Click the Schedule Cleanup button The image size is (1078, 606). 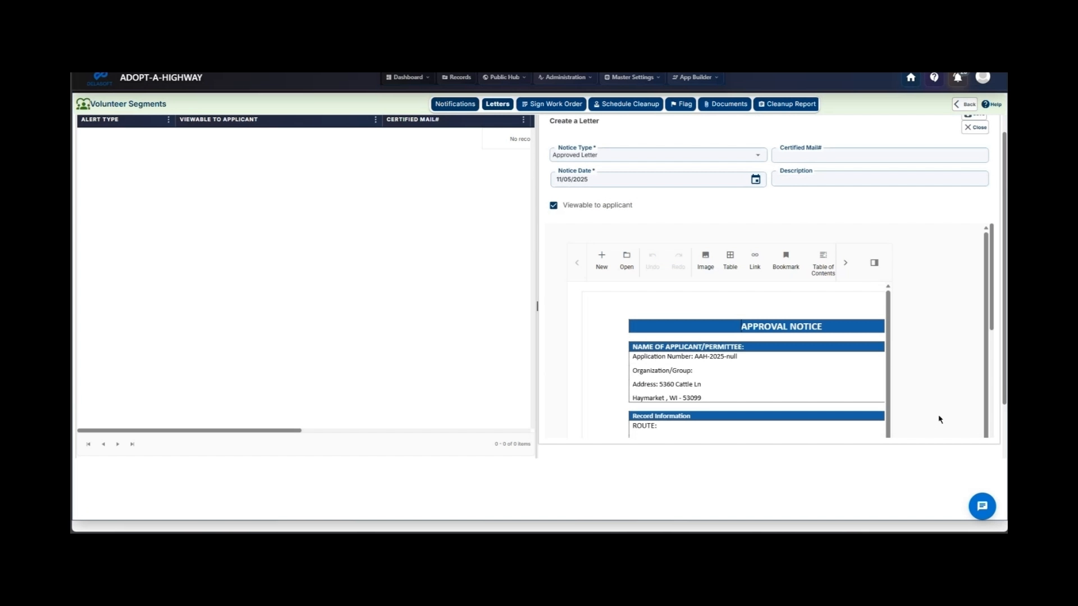[x=625, y=104]
